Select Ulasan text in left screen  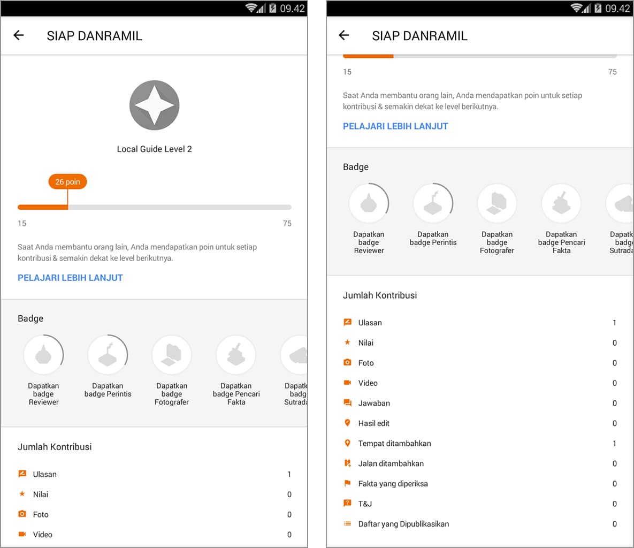45,474
